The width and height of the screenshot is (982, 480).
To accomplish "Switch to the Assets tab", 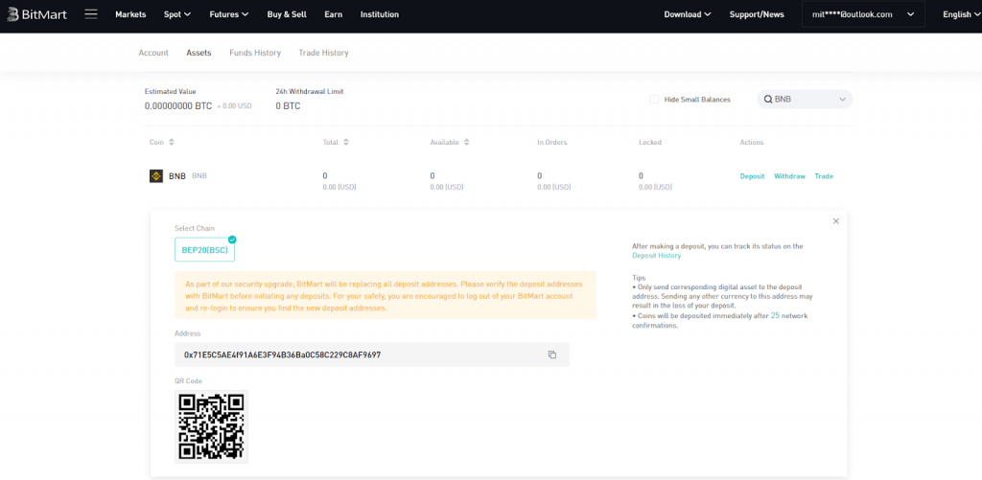I will pos(199,53).
